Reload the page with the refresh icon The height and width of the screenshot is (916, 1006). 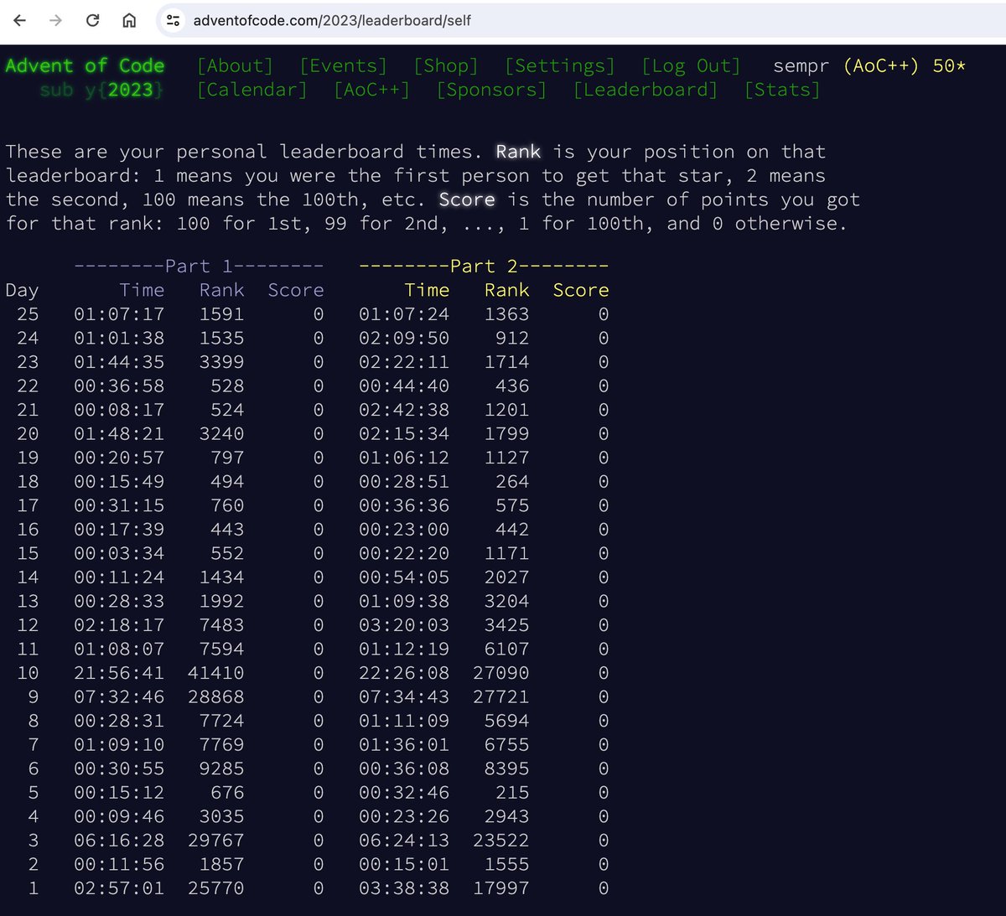click(93, 20)
